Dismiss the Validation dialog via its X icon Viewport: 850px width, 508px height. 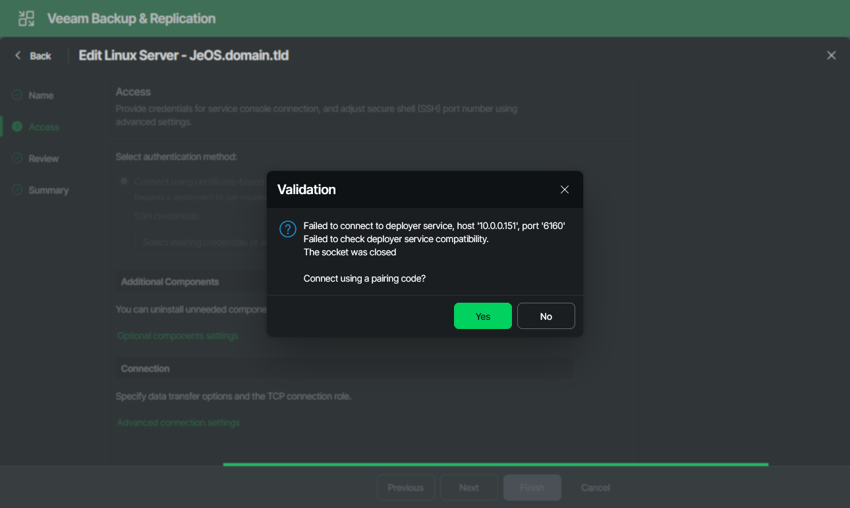[x=565, y=189]
